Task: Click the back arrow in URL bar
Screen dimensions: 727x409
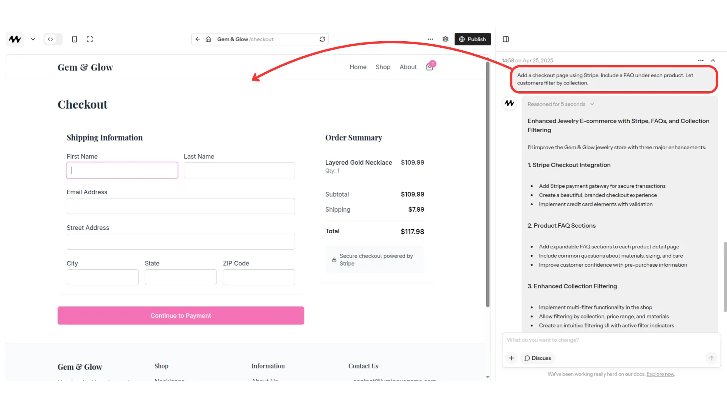Action: [x=198, y=39]
